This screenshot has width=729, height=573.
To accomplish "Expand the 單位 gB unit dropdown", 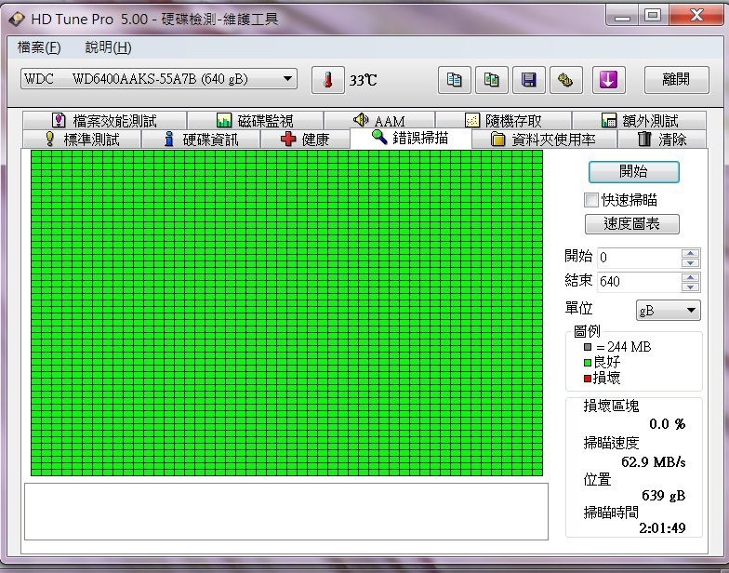I will (x=668, y=311).
